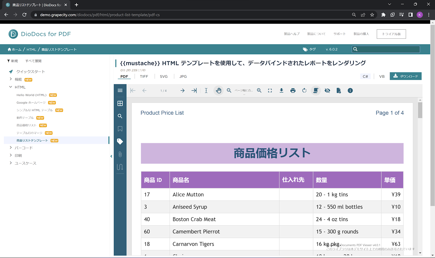This screenshot has height=258, width=435.
Task: Click the ダウンロード button
Action: coord(406,76)
